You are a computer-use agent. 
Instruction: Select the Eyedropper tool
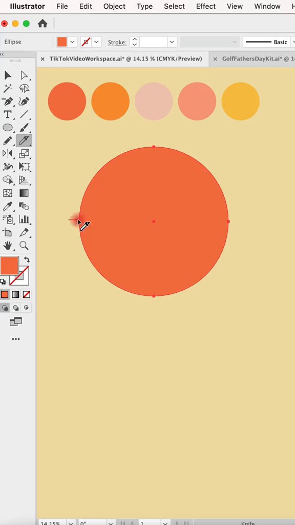(8, 206)
